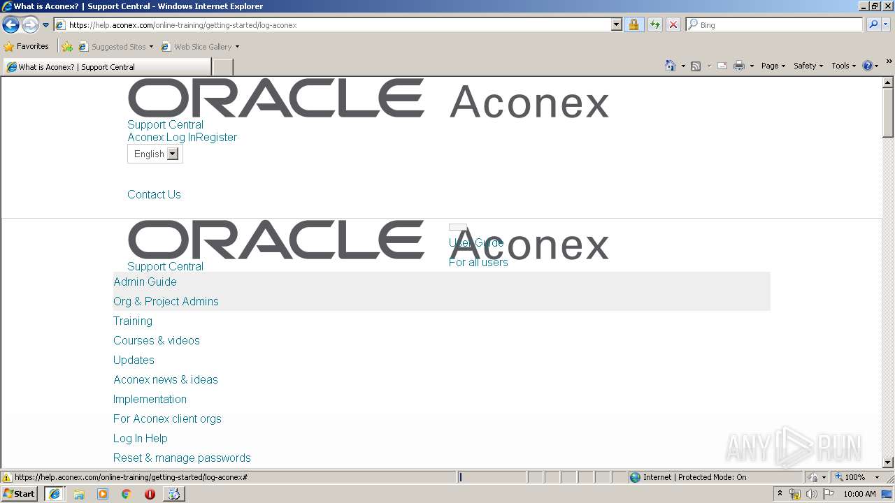Open the User Guide link
895x503 pixels.
click(476, 242)
